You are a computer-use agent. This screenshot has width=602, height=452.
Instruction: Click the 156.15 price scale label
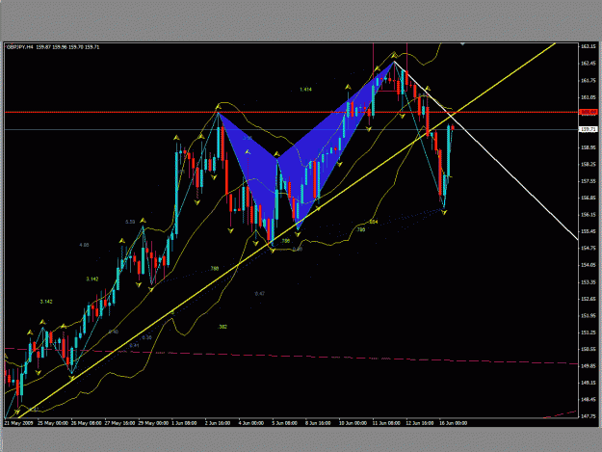point(587,215)
